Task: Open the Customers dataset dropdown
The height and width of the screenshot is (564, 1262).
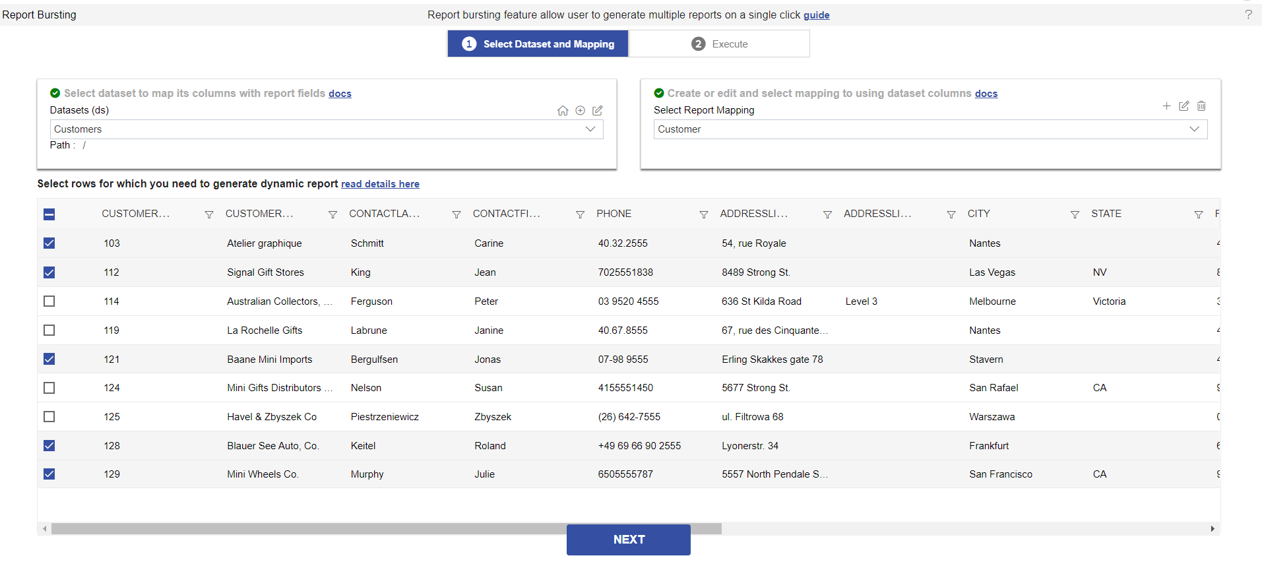Action: point(327,129)
